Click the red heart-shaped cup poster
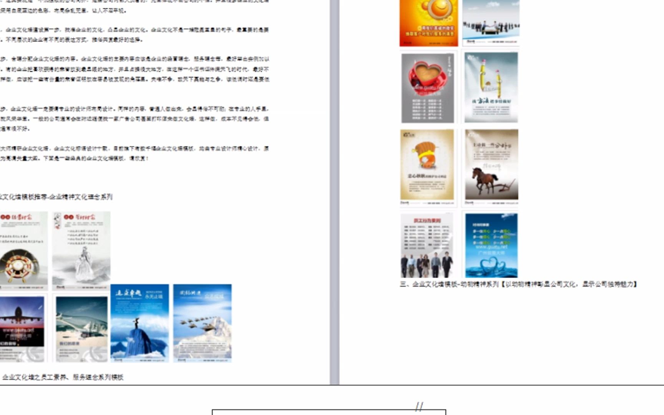The height and width of the screenshot is (415, 664). click(428, 88)
